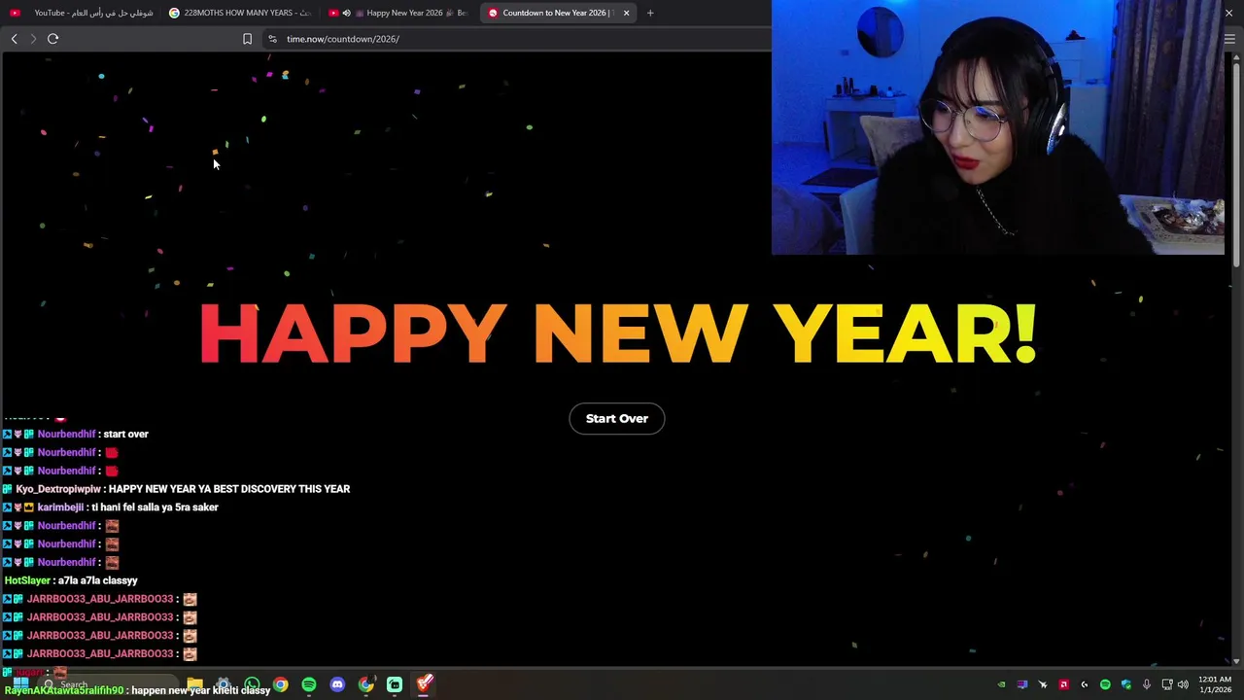The height and width of the screenshot is (700, 1244).
Task: Click the airplane tray icon
Action: click(1043, 684)
